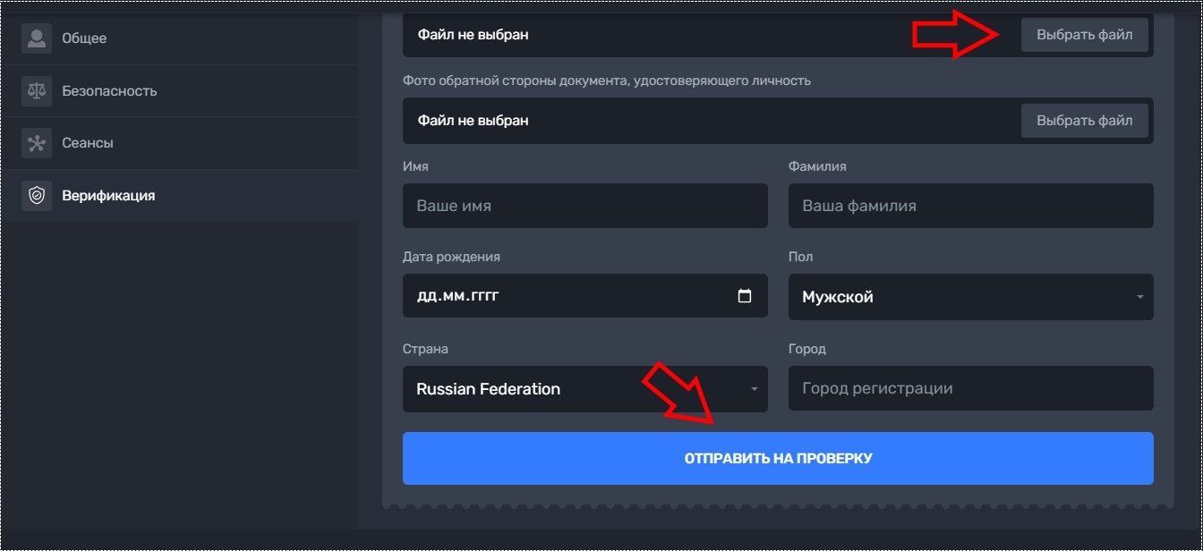This screenshot has width=1203, height=551.
Task: Click into the Ваша фамилия field
Action: (x=970, y=206)
